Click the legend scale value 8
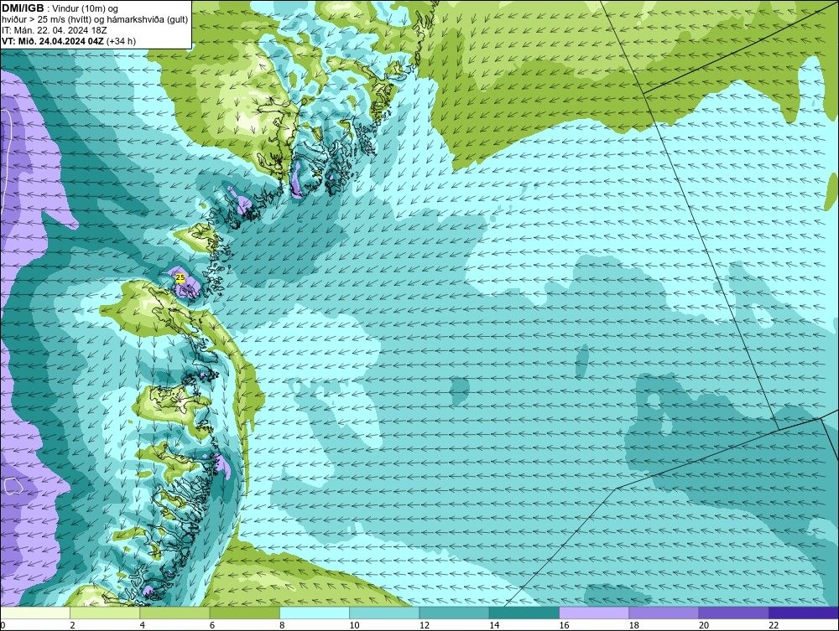Screen dimensions: 839x631 click(x=282, y=626)
